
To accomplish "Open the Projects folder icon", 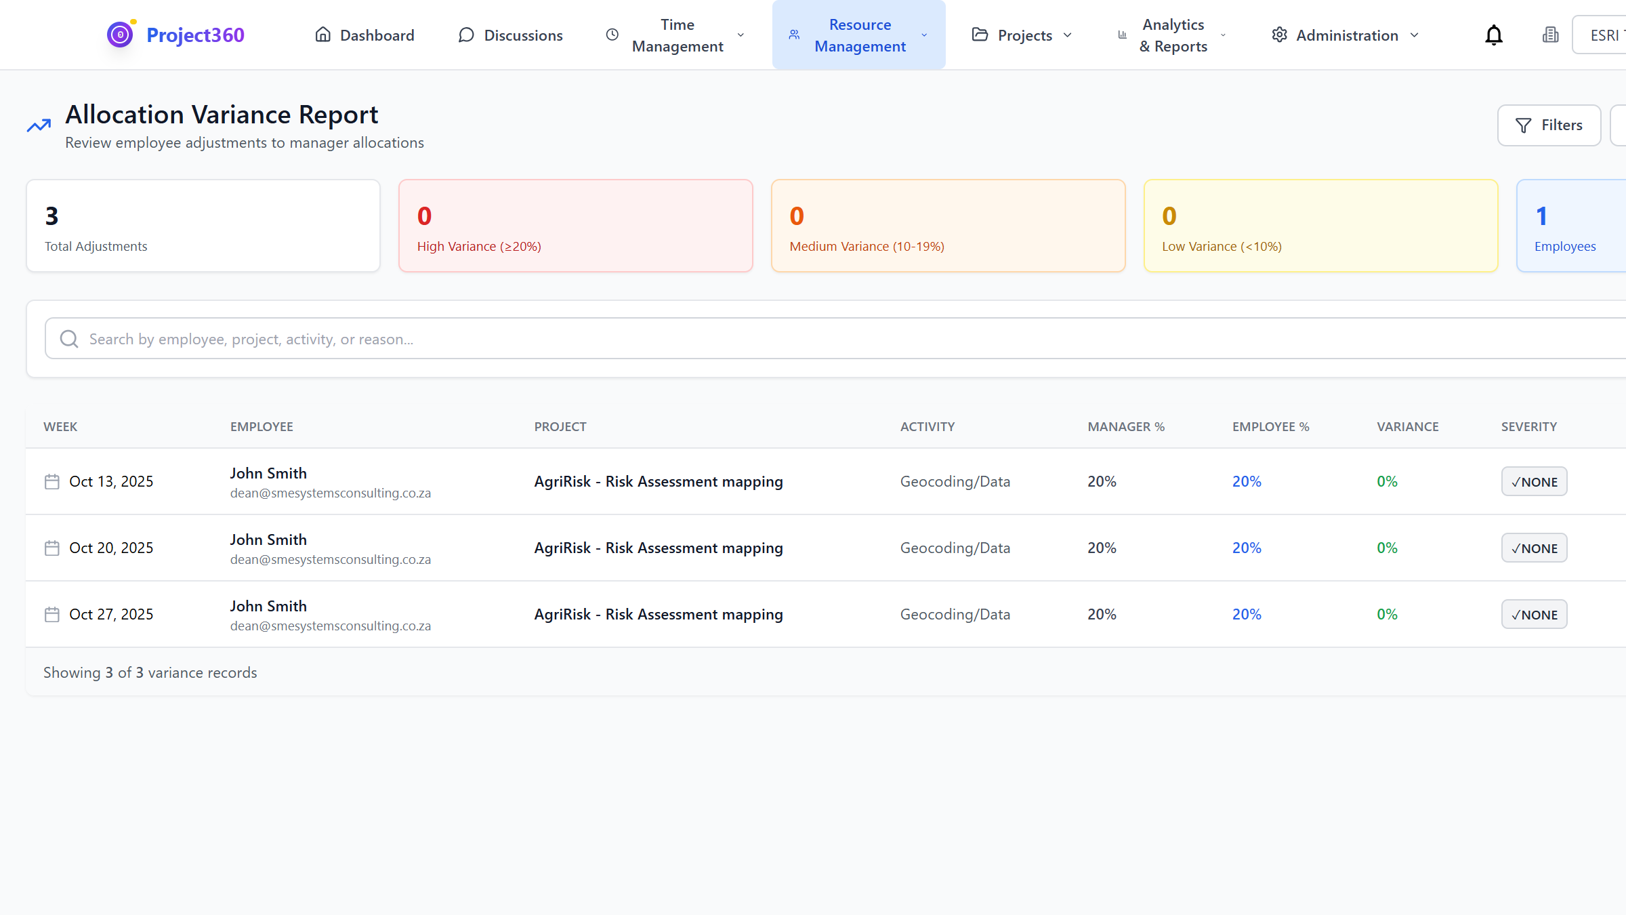I will pyautogui.click(x=980, y=35).
